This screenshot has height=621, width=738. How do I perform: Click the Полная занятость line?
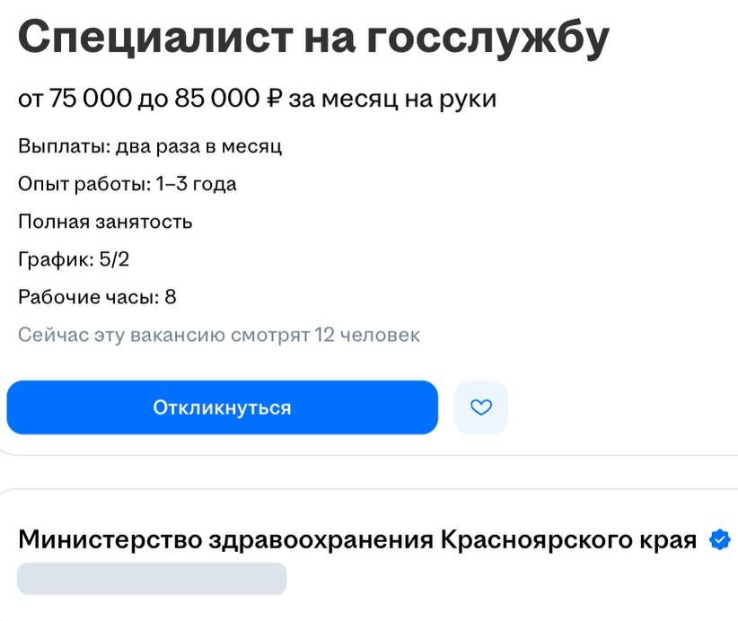click(105, 222)
